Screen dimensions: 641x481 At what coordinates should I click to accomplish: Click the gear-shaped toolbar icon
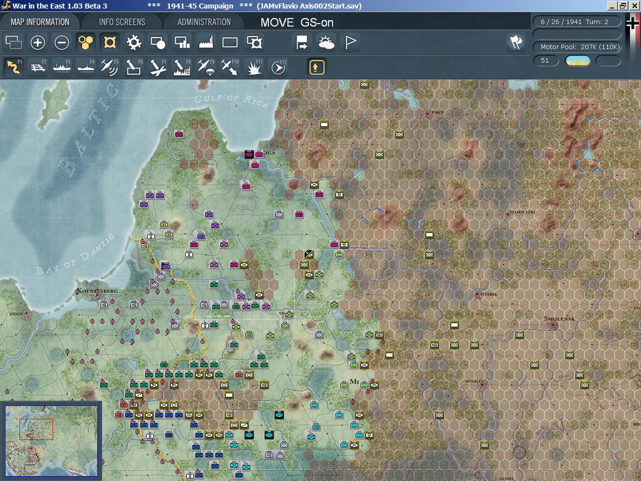[x=134, y=43]
